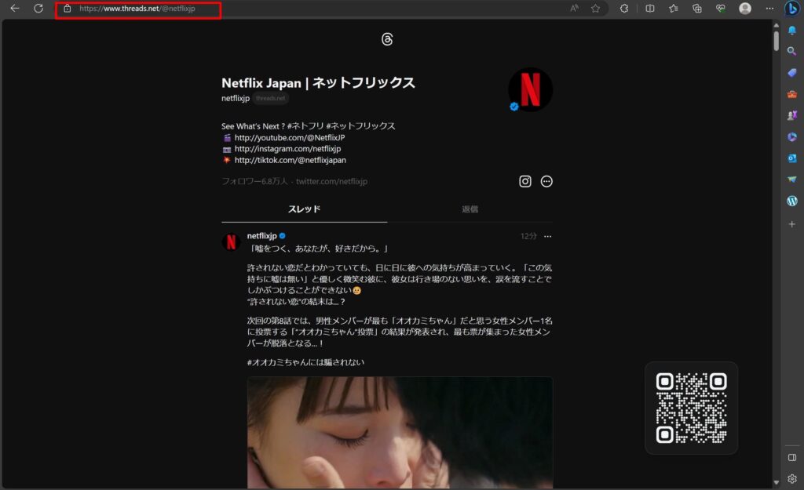Open Browser essentials heart icon
Screen dimensions: 804x490
tap(721, 8)
